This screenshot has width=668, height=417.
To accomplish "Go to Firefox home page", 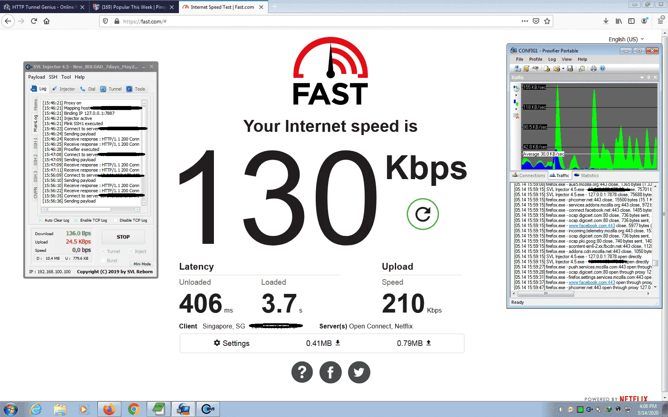I will (47, 21).
